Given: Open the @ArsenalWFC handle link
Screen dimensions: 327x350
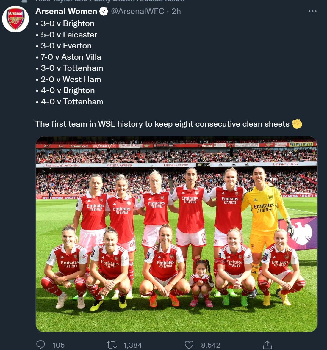Looking at the screenshot, I should click(137, 11).
